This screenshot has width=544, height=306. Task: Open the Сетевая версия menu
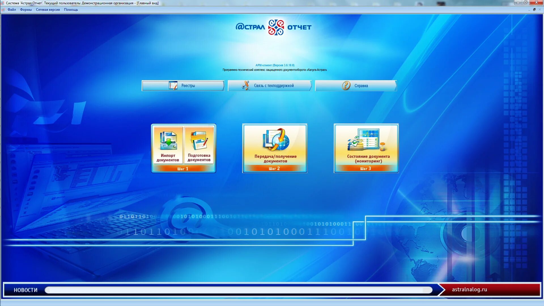[x=48, y=10]
